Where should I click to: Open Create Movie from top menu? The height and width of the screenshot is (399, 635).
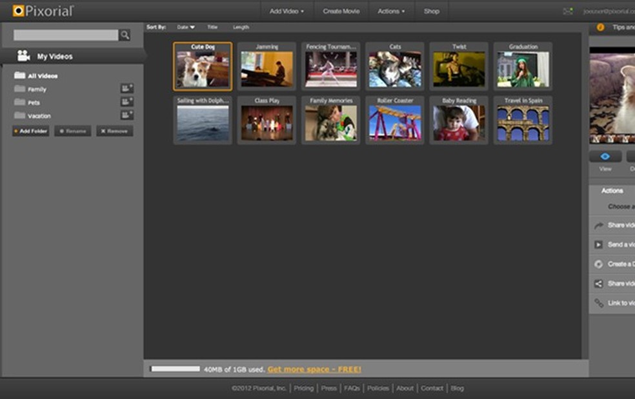341,11
